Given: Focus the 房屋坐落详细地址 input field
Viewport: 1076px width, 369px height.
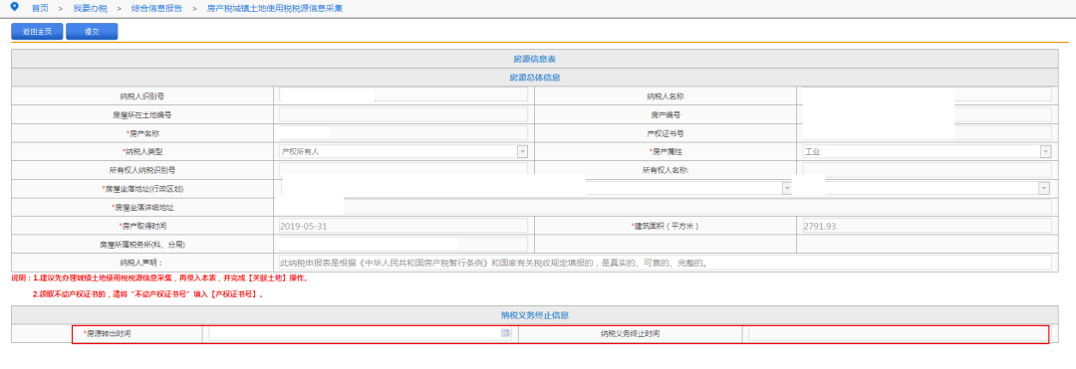Looking at the screenshot, I should point(665,207).
